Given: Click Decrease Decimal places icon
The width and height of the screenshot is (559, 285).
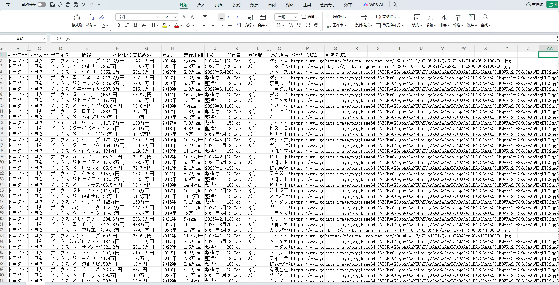Looking at the screenshot, I should pyautogui.click(x=316, y=25).
